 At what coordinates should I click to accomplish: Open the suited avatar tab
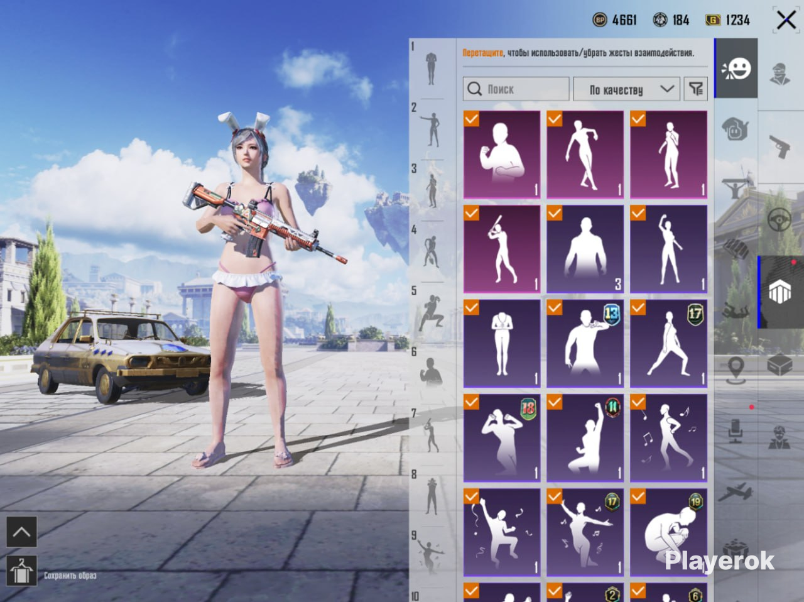pyautogui.click(x=780, y=437)
